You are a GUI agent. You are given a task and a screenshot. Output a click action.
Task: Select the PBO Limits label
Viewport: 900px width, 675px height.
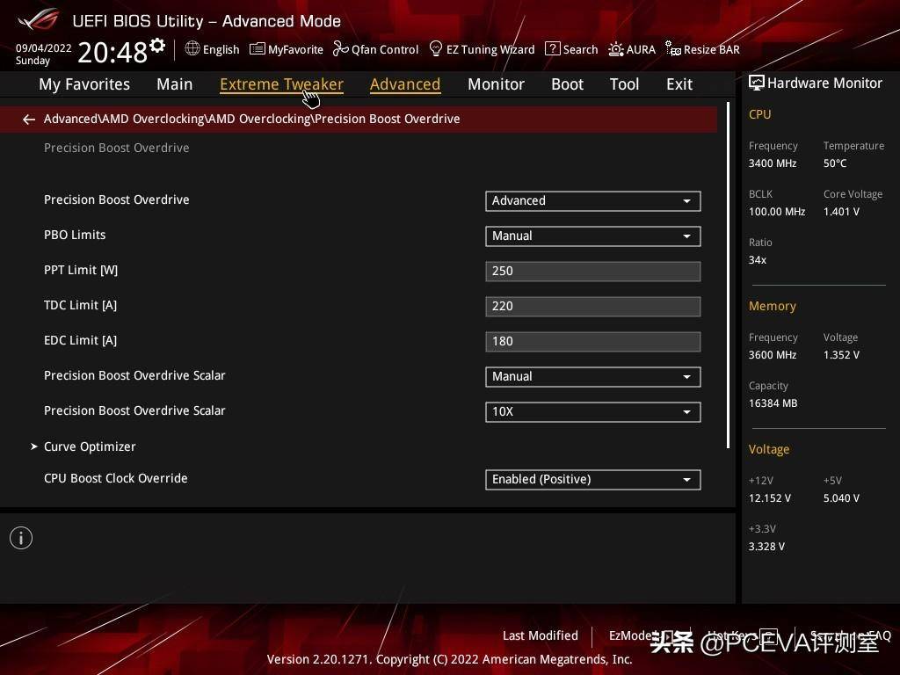point(75,235)
